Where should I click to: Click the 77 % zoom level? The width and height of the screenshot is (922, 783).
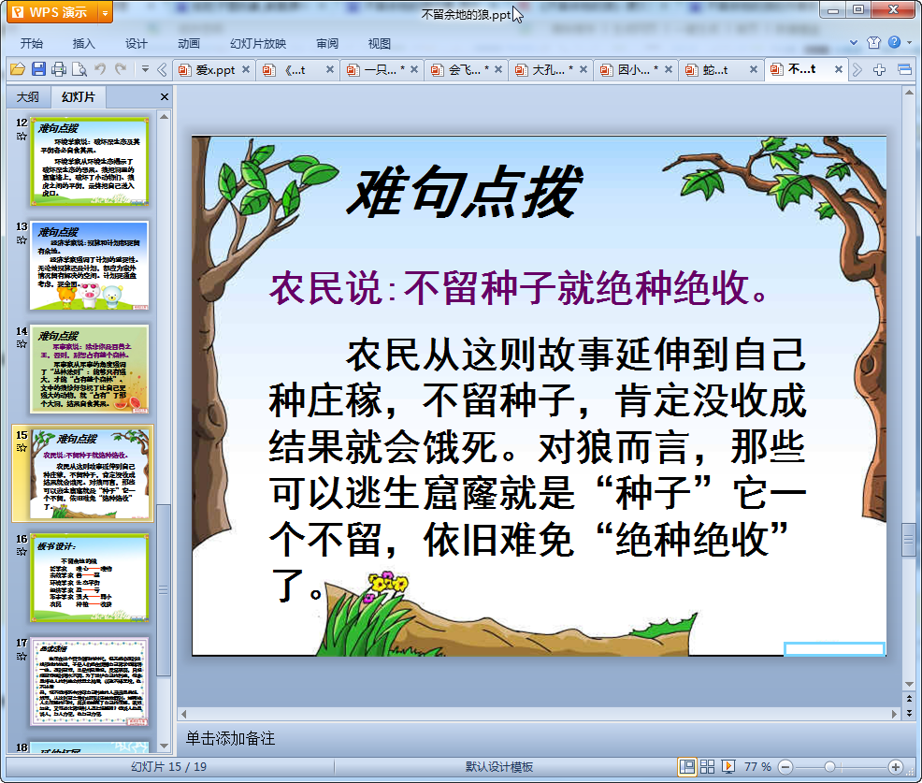point(757,766)
